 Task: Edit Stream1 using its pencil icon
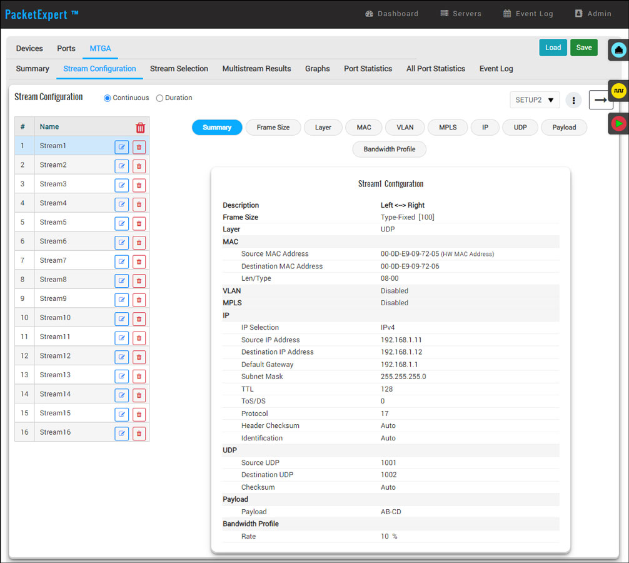[x=121, y=147]
